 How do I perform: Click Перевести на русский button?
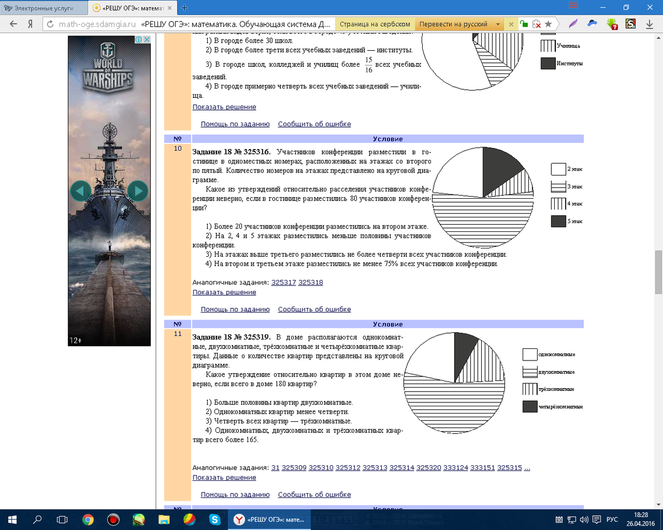click(454, 24)
